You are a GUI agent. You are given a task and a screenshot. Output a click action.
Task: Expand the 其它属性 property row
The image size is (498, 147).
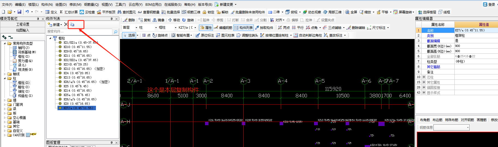424,82
